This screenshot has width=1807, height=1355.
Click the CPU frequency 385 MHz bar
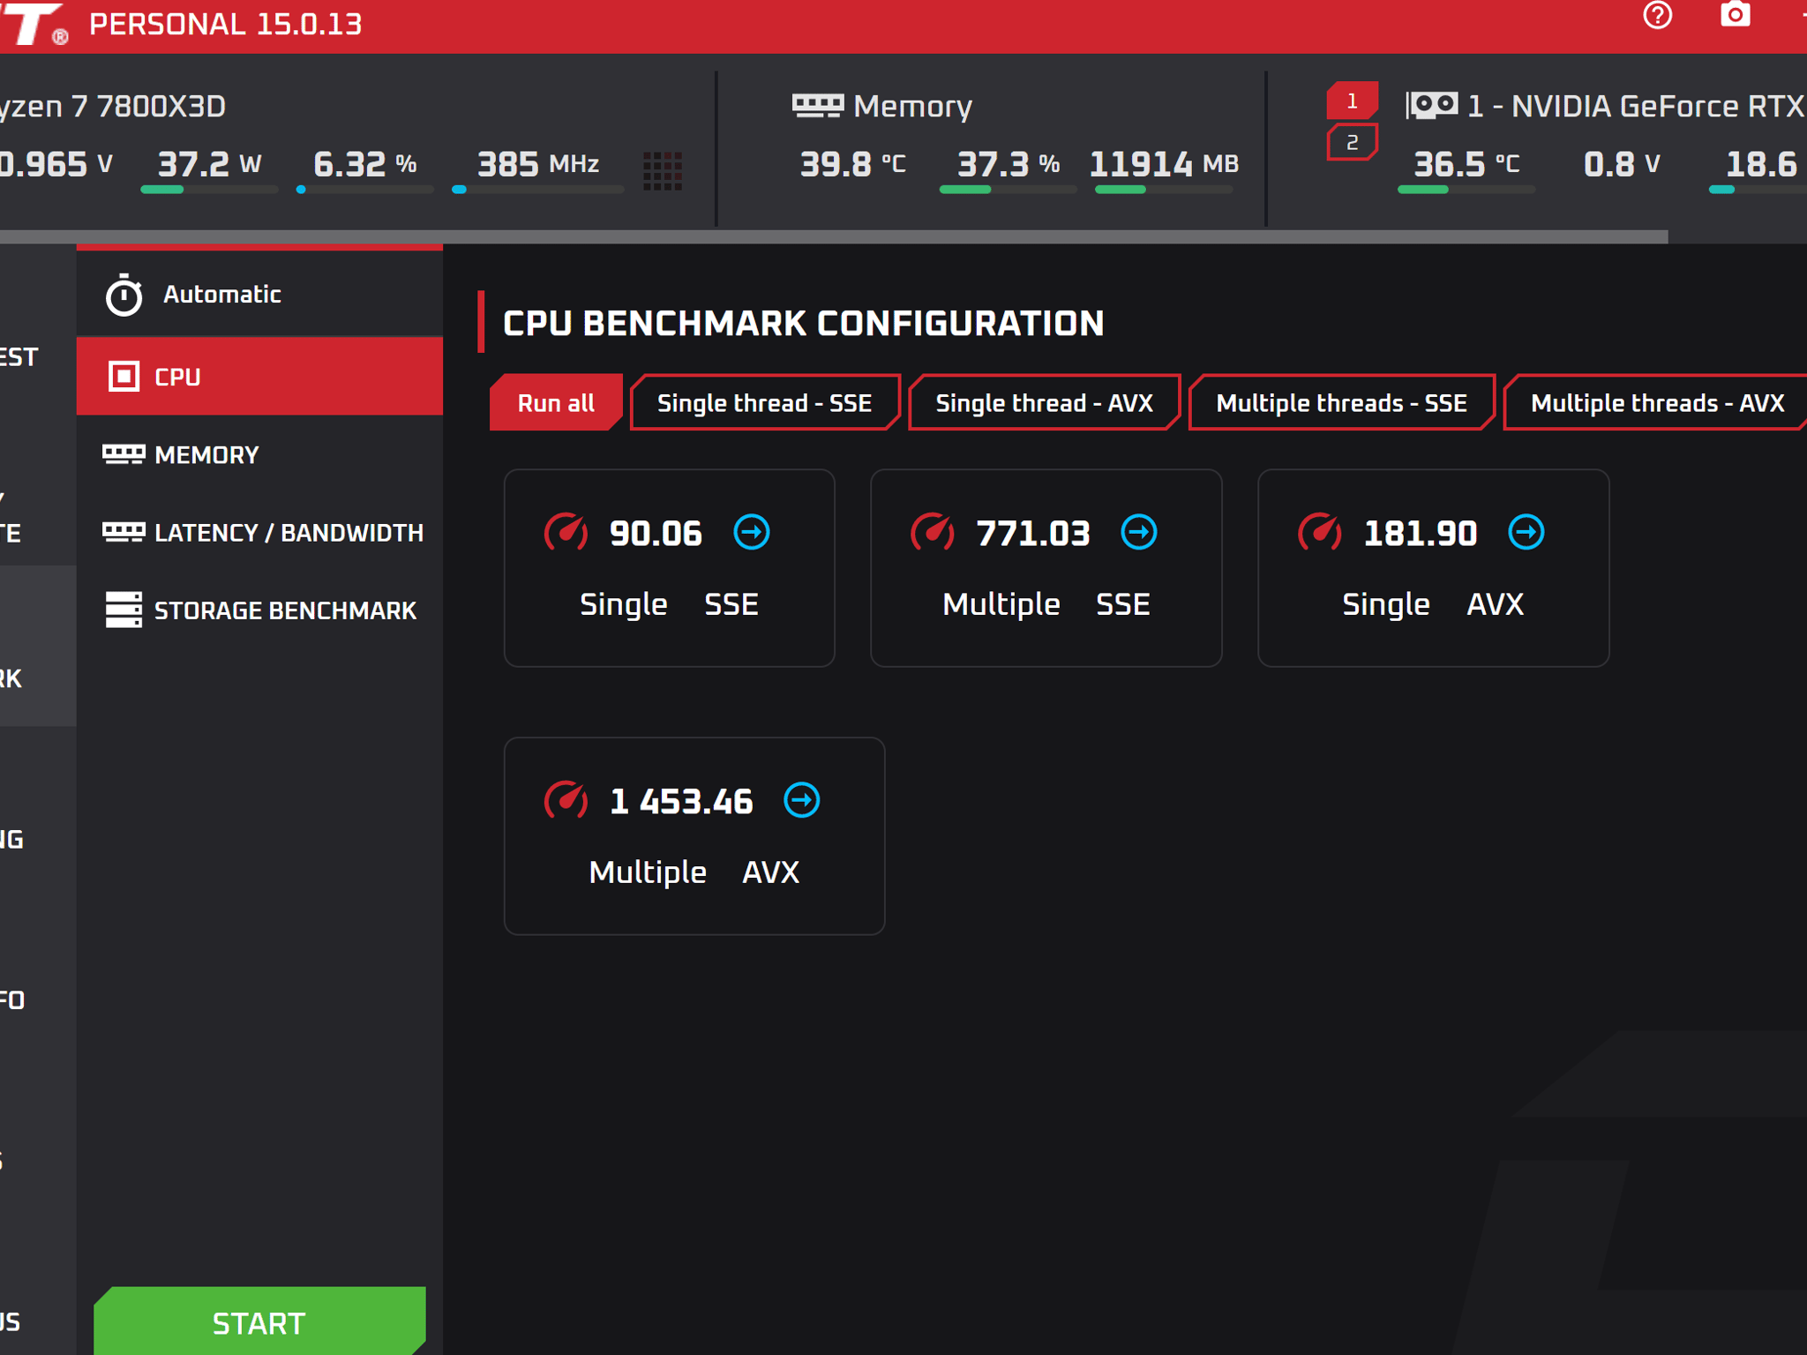[538, 190]
